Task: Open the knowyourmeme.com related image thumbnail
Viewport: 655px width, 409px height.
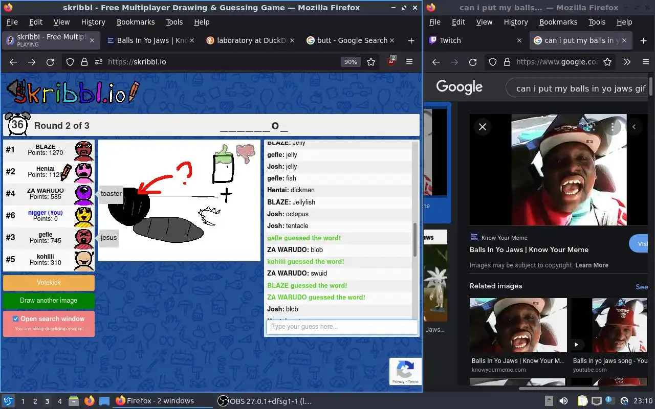Action: 518,325
